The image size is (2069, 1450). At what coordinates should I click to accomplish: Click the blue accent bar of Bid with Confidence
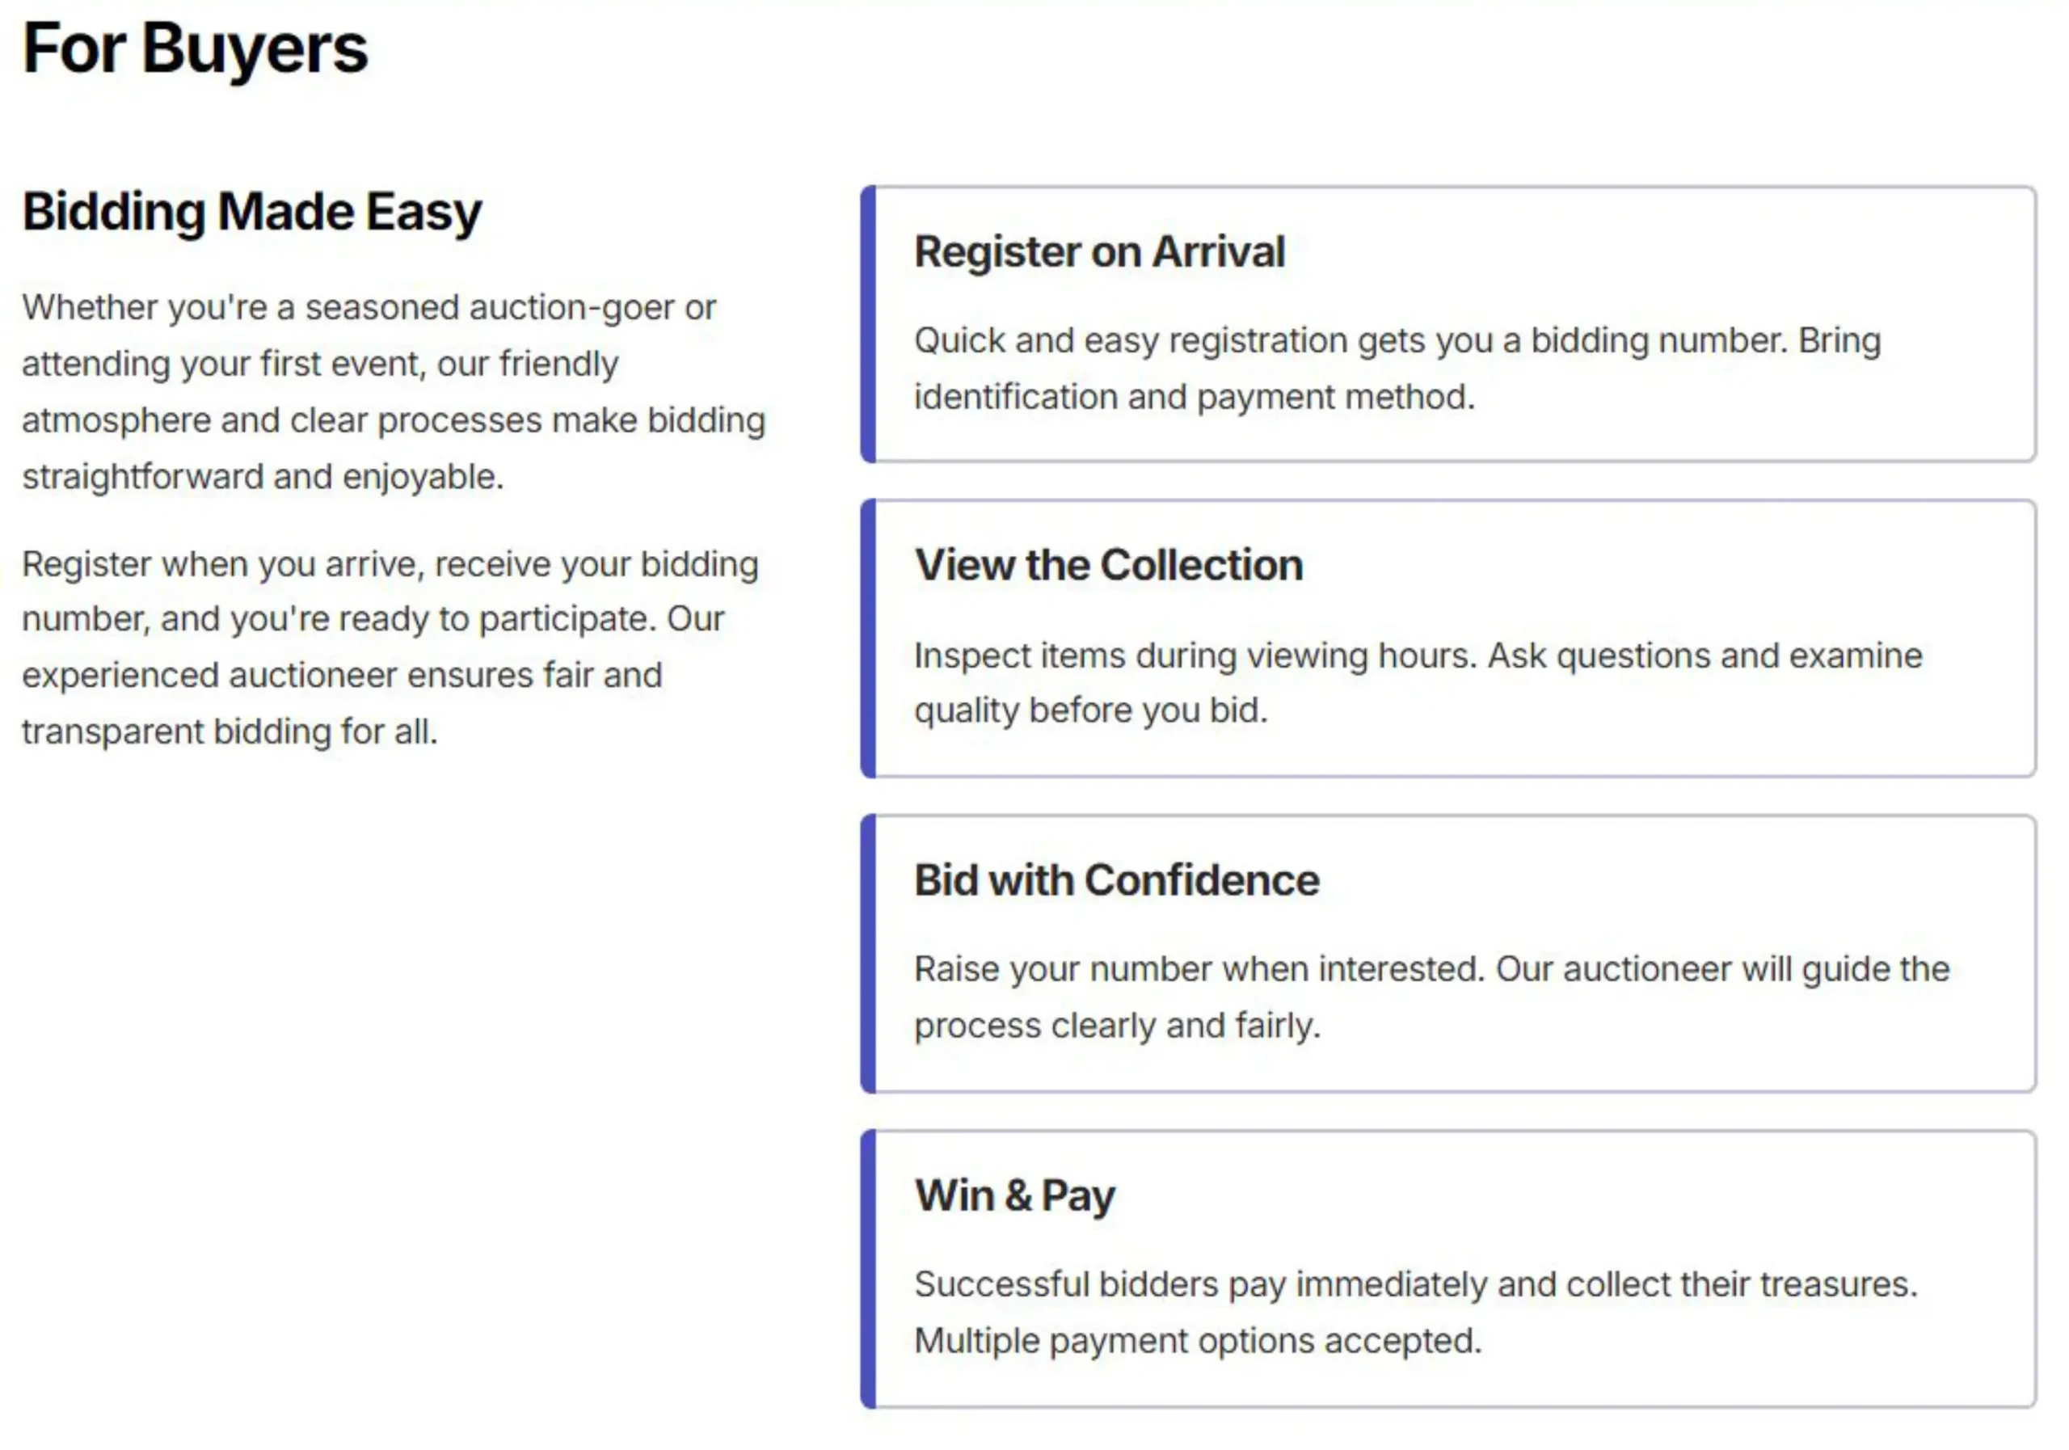click(x=869, y=954)
